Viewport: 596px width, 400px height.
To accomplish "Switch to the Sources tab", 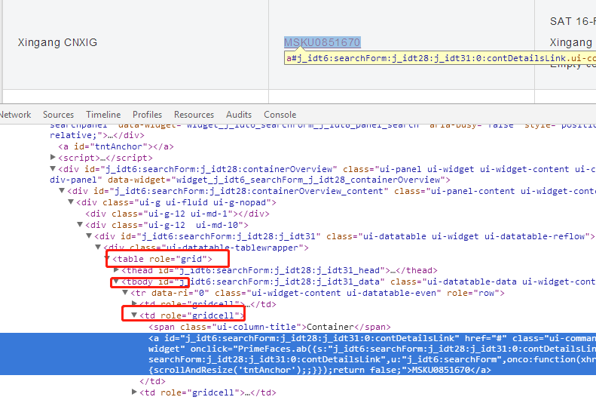I will 58,115.
